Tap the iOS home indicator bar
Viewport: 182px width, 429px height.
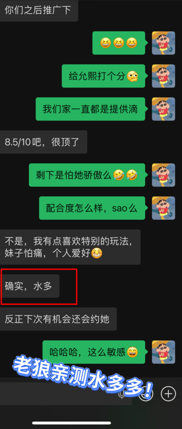[72, 423]
